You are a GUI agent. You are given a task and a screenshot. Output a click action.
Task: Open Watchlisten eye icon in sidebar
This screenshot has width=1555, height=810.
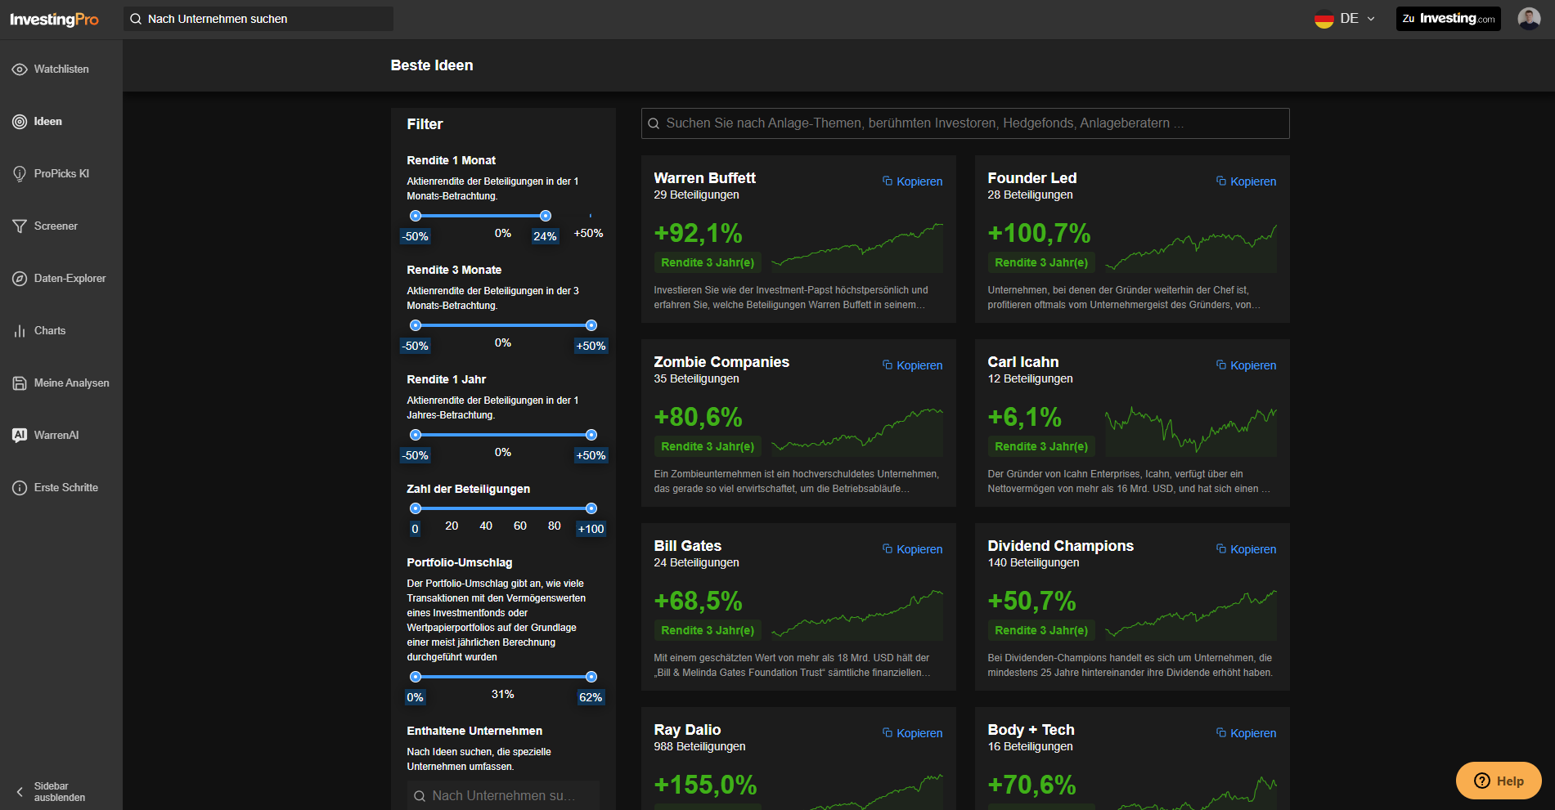(20, 69)
